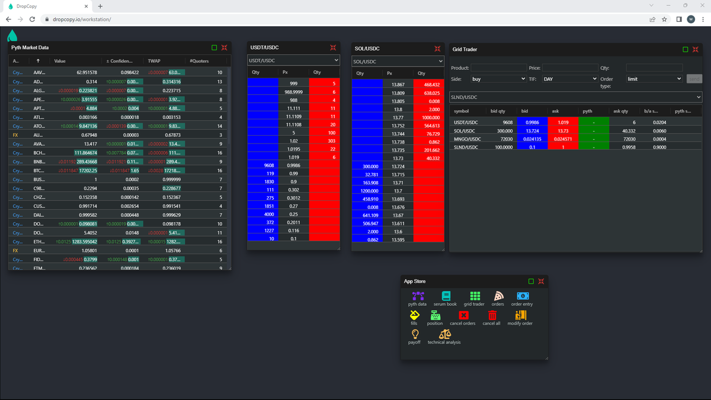The height and width of the screenshot is (400, 711).
Task: Sort by the Value column header
Action: click(60, 61)
